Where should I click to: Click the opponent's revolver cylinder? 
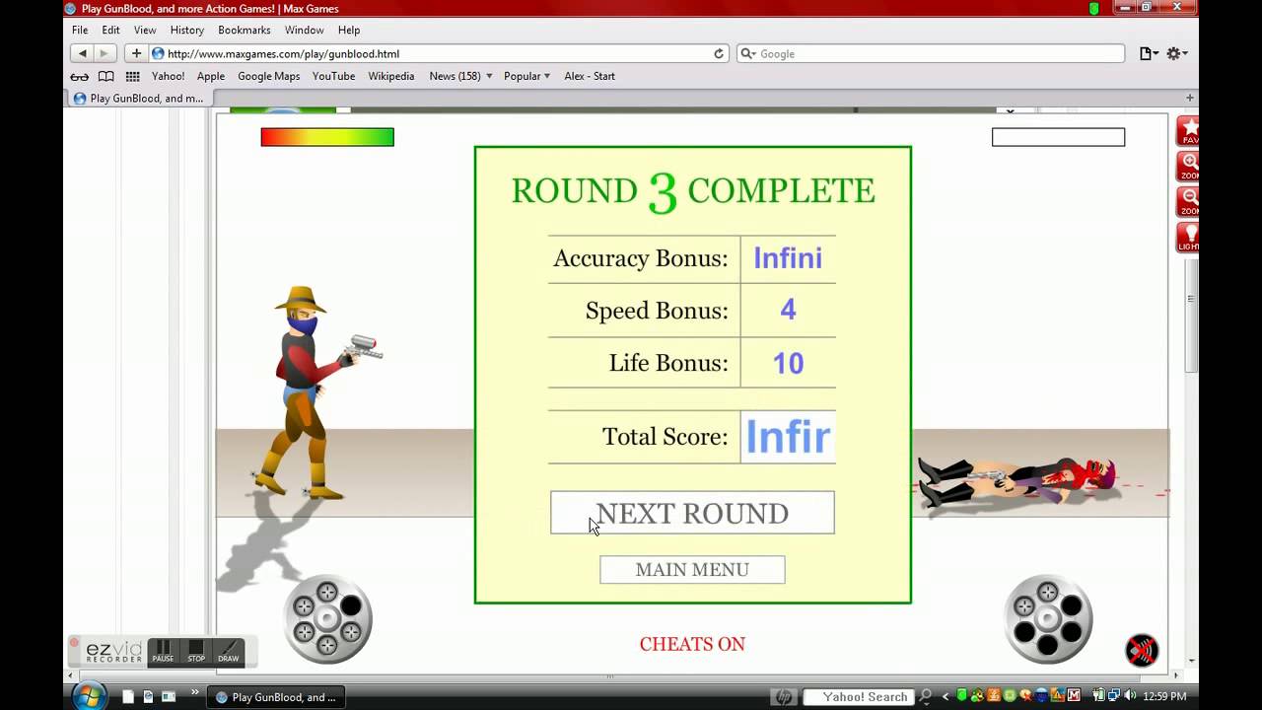1048,618
